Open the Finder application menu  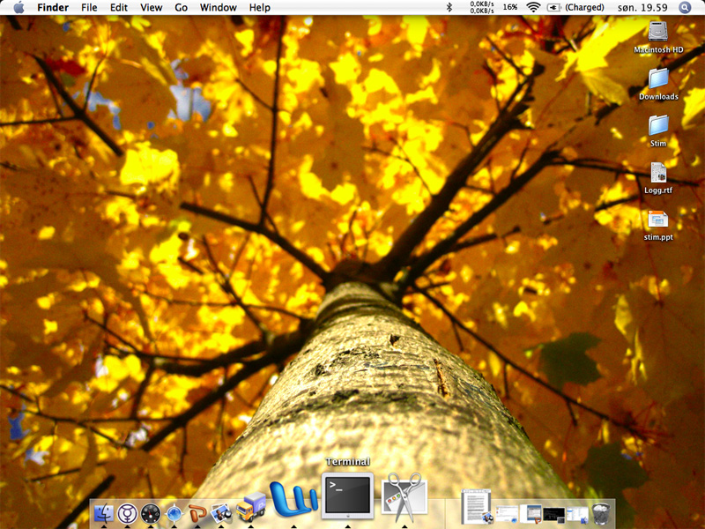(x=53, y=7)
